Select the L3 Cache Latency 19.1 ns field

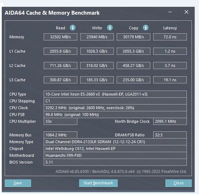coord(170,80)
